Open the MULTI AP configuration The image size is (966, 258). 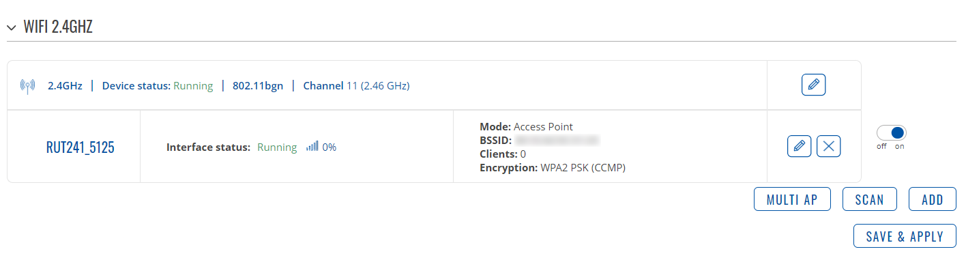[x=793, y=199]
